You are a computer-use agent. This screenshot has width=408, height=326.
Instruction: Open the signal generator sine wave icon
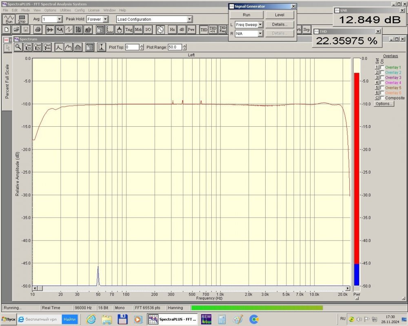pos(160,29)
